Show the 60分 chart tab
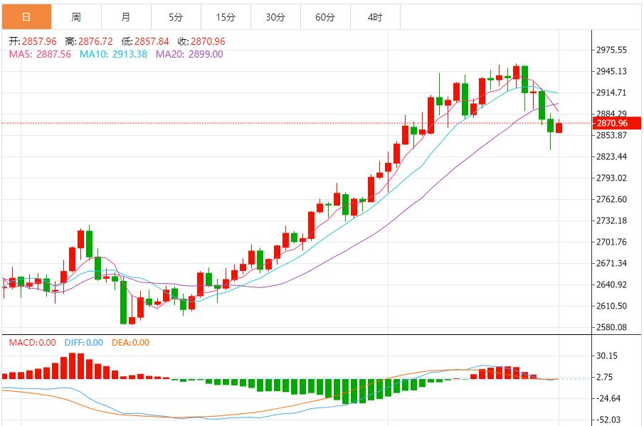 (325, 17)
